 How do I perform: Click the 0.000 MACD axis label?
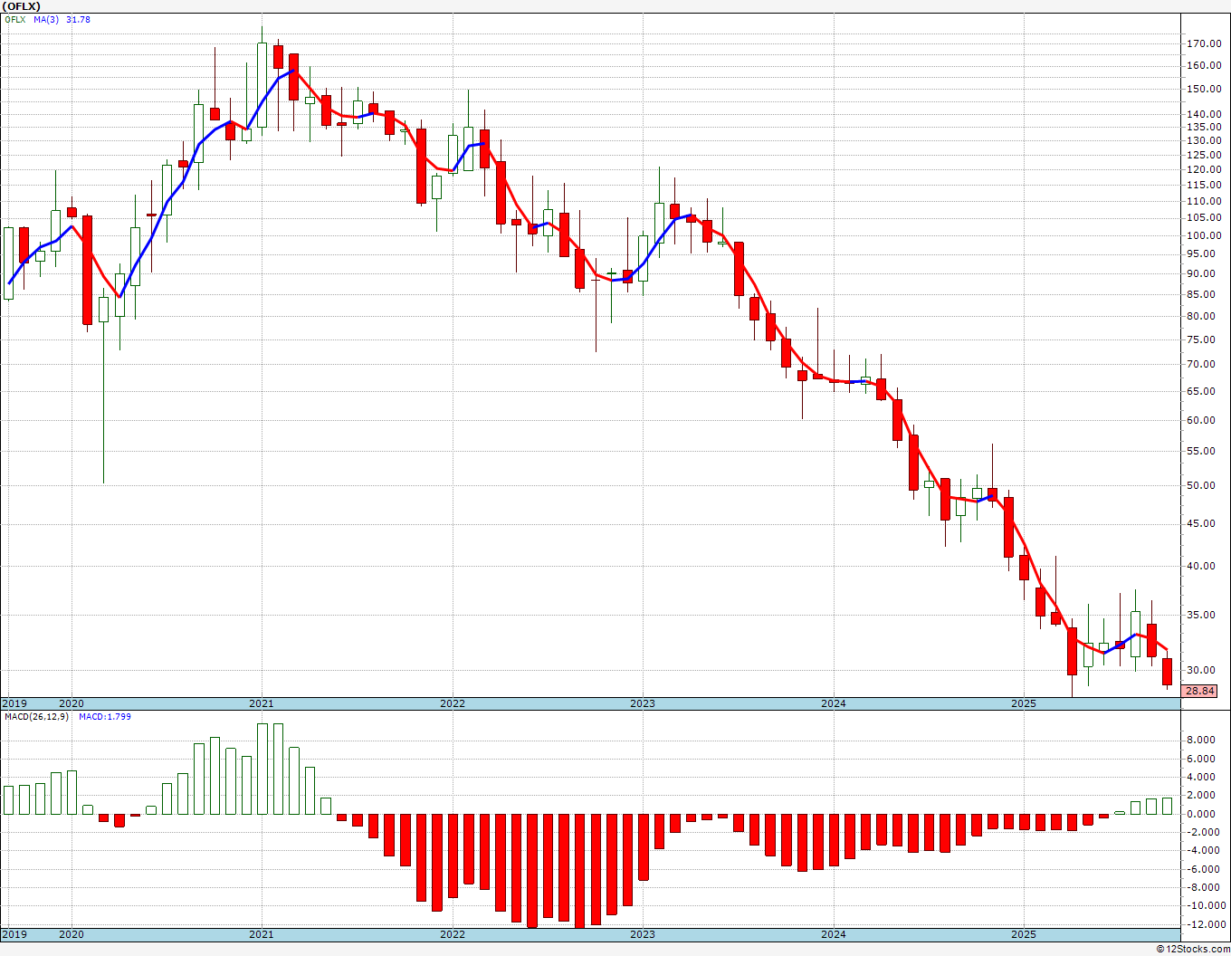(1201, 814)
